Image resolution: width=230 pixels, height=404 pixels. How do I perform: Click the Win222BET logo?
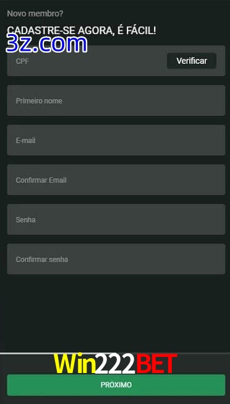[x=116, y=364]
